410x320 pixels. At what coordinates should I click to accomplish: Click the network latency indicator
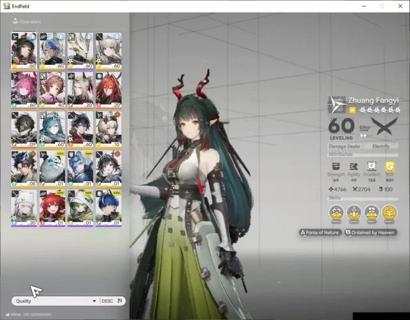pos(13,314)
